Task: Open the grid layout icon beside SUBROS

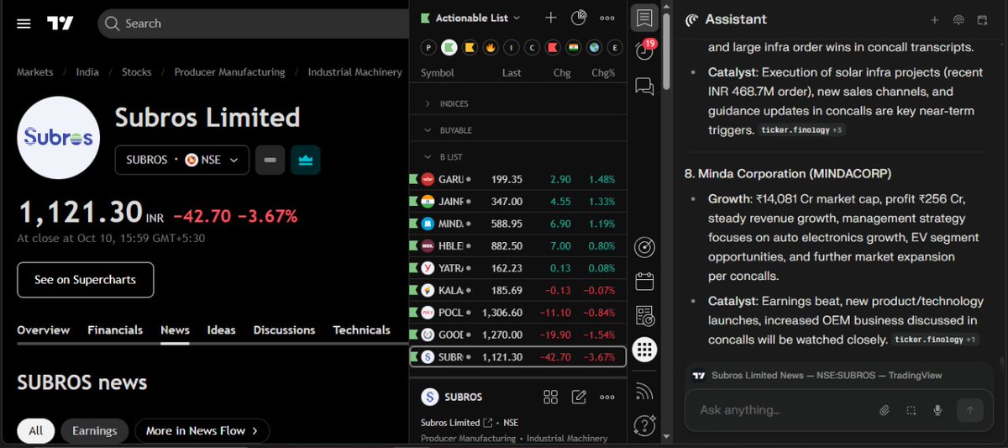Action: tap(550, 397)
